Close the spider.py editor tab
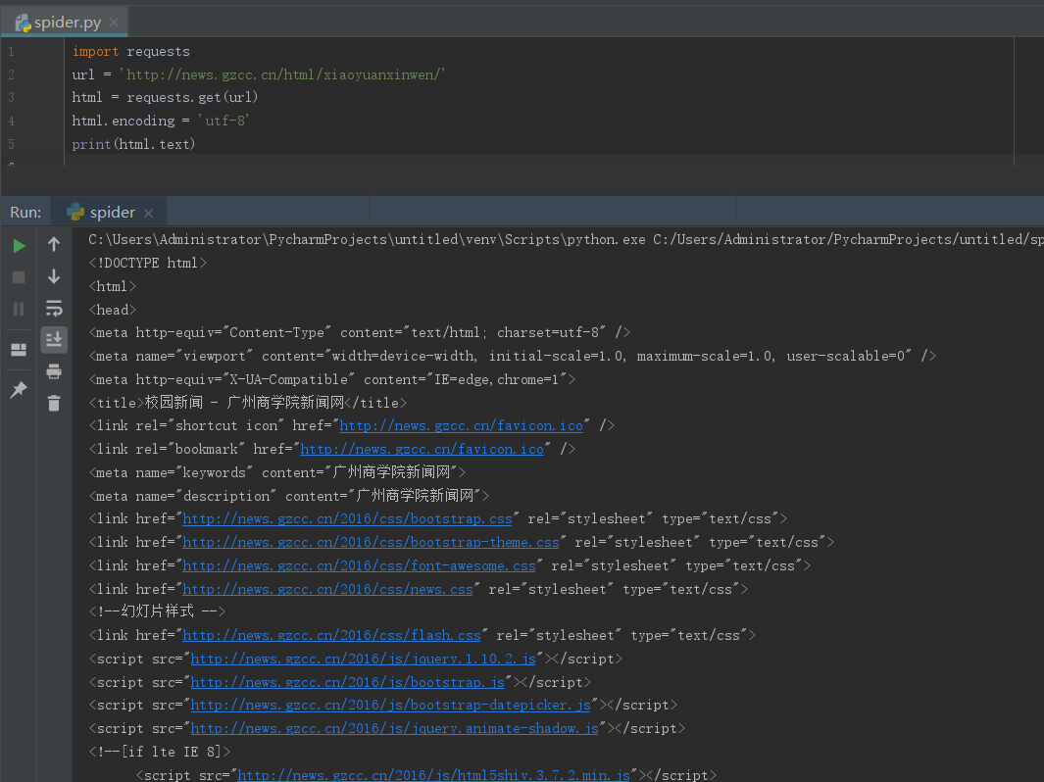Viewport: 1044px width, 782px height. pos(114,23)
